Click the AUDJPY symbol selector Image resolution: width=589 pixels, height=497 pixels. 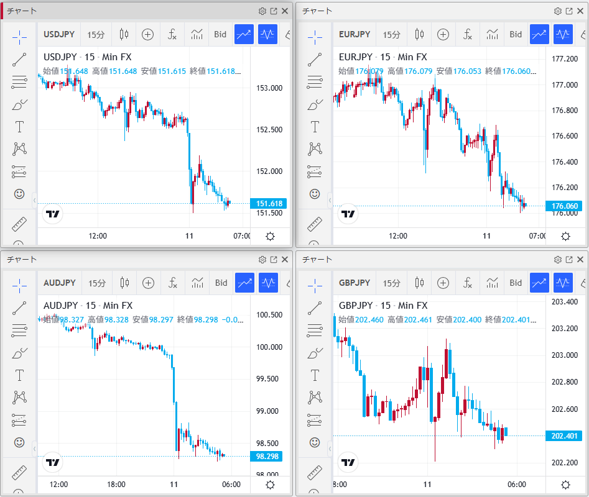point(60,283)
